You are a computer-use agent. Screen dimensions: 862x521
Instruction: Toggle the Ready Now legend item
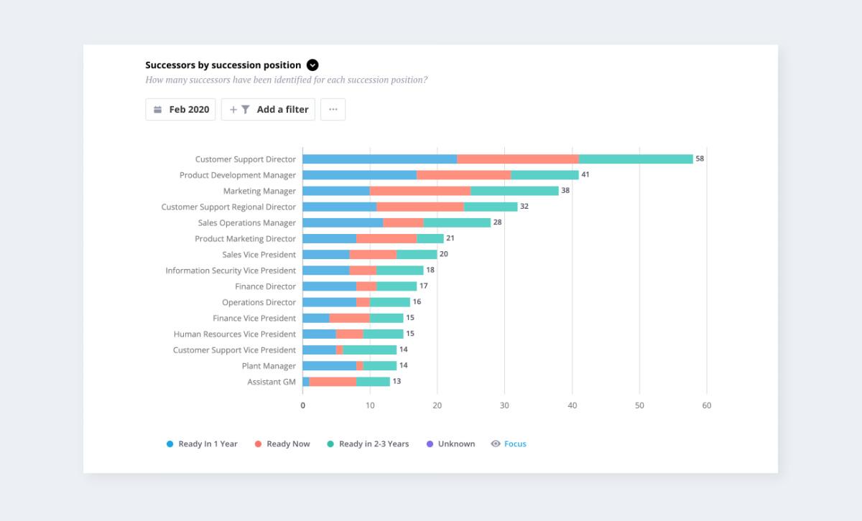click(x=282, y=443)
